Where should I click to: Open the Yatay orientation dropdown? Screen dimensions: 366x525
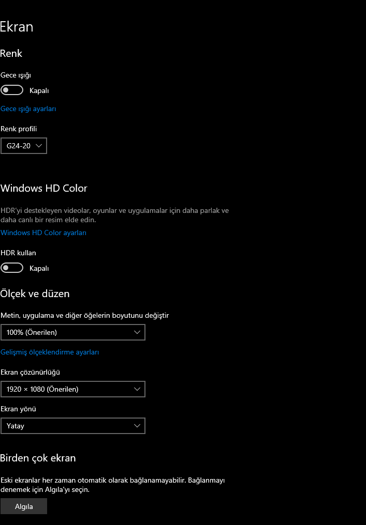coord(72,426)
